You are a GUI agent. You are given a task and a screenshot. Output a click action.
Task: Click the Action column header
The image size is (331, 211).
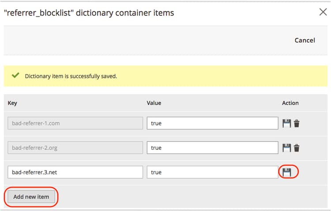[290, 103]
